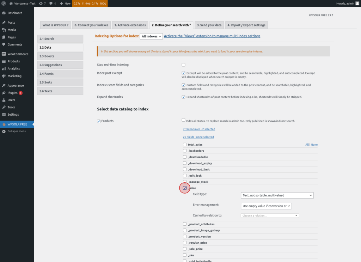
Task: Click the Collapse menu arrow icon
Action: click(4, 132)
